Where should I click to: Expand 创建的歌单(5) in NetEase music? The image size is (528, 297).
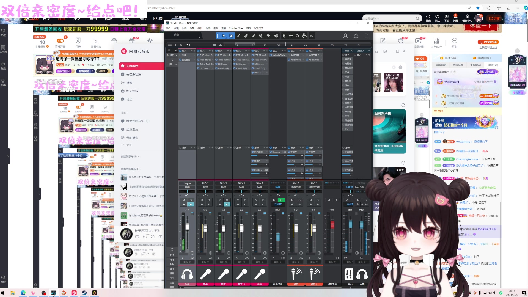[130, 156]
